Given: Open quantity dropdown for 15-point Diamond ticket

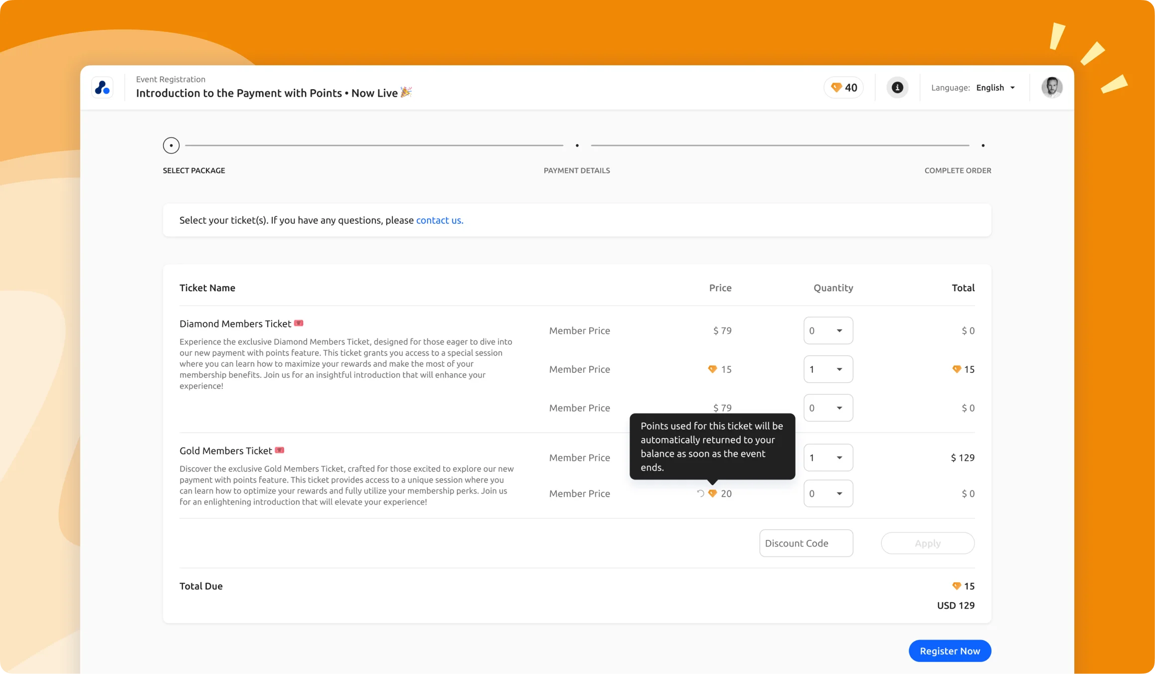Looking at the screenshot, I should tap(828, 369).
